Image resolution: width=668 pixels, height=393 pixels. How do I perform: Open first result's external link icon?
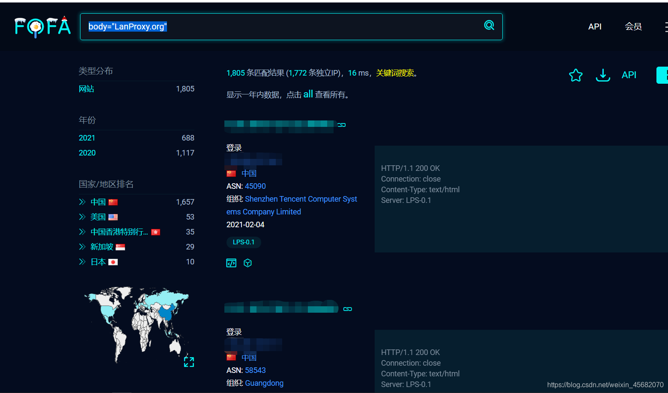(342, 125)
